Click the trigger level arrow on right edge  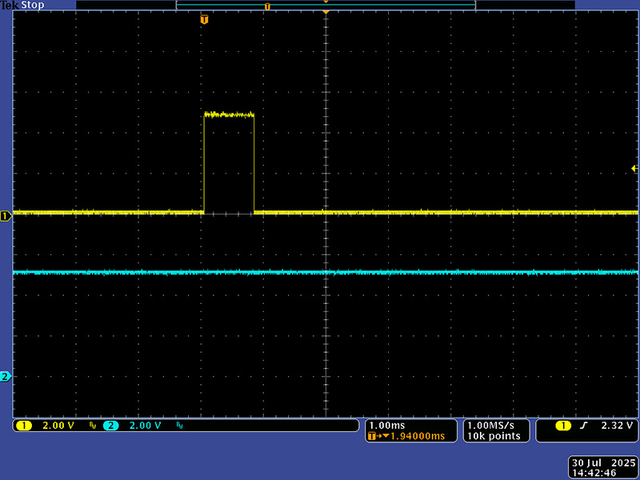pyautogui.click(x=634, y=168)
